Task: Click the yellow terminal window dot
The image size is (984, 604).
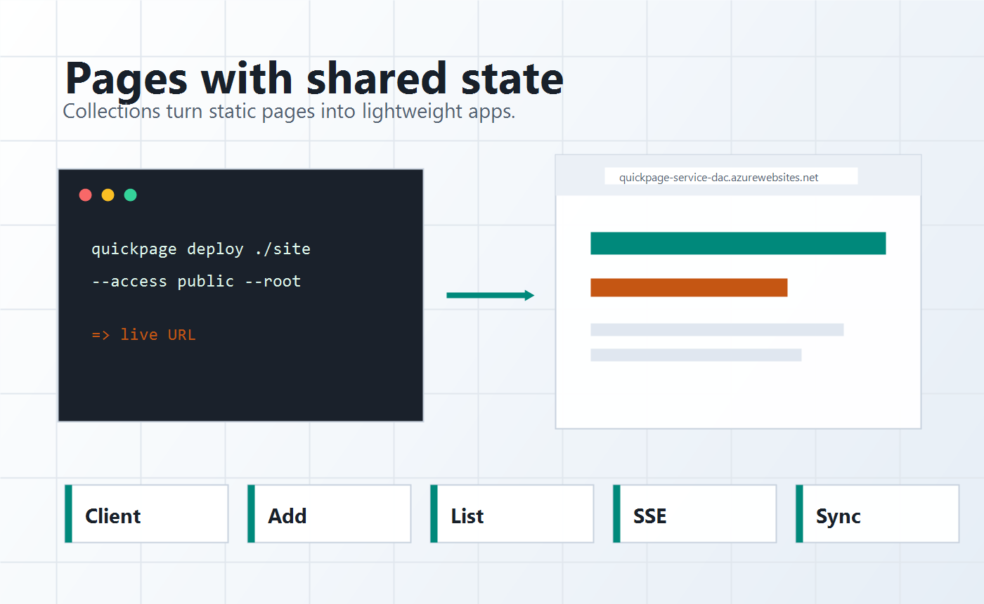Action: coord(108,195)
